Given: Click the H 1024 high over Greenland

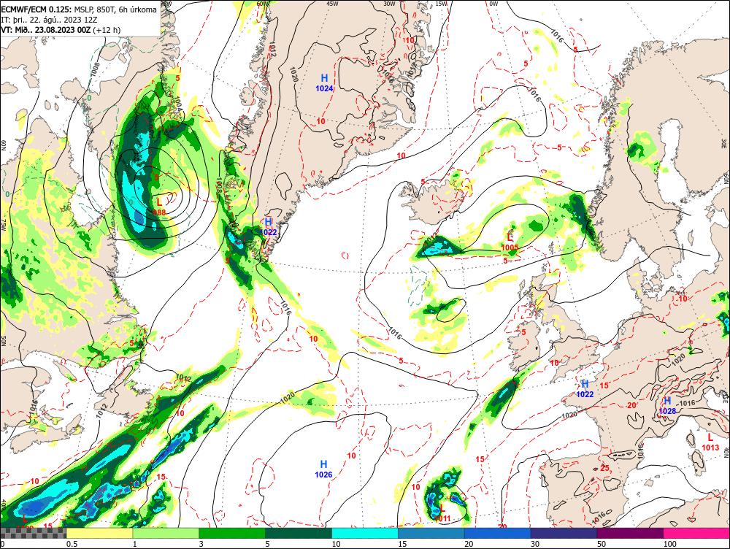Looking at the screenshot, I should click(324, 83).
